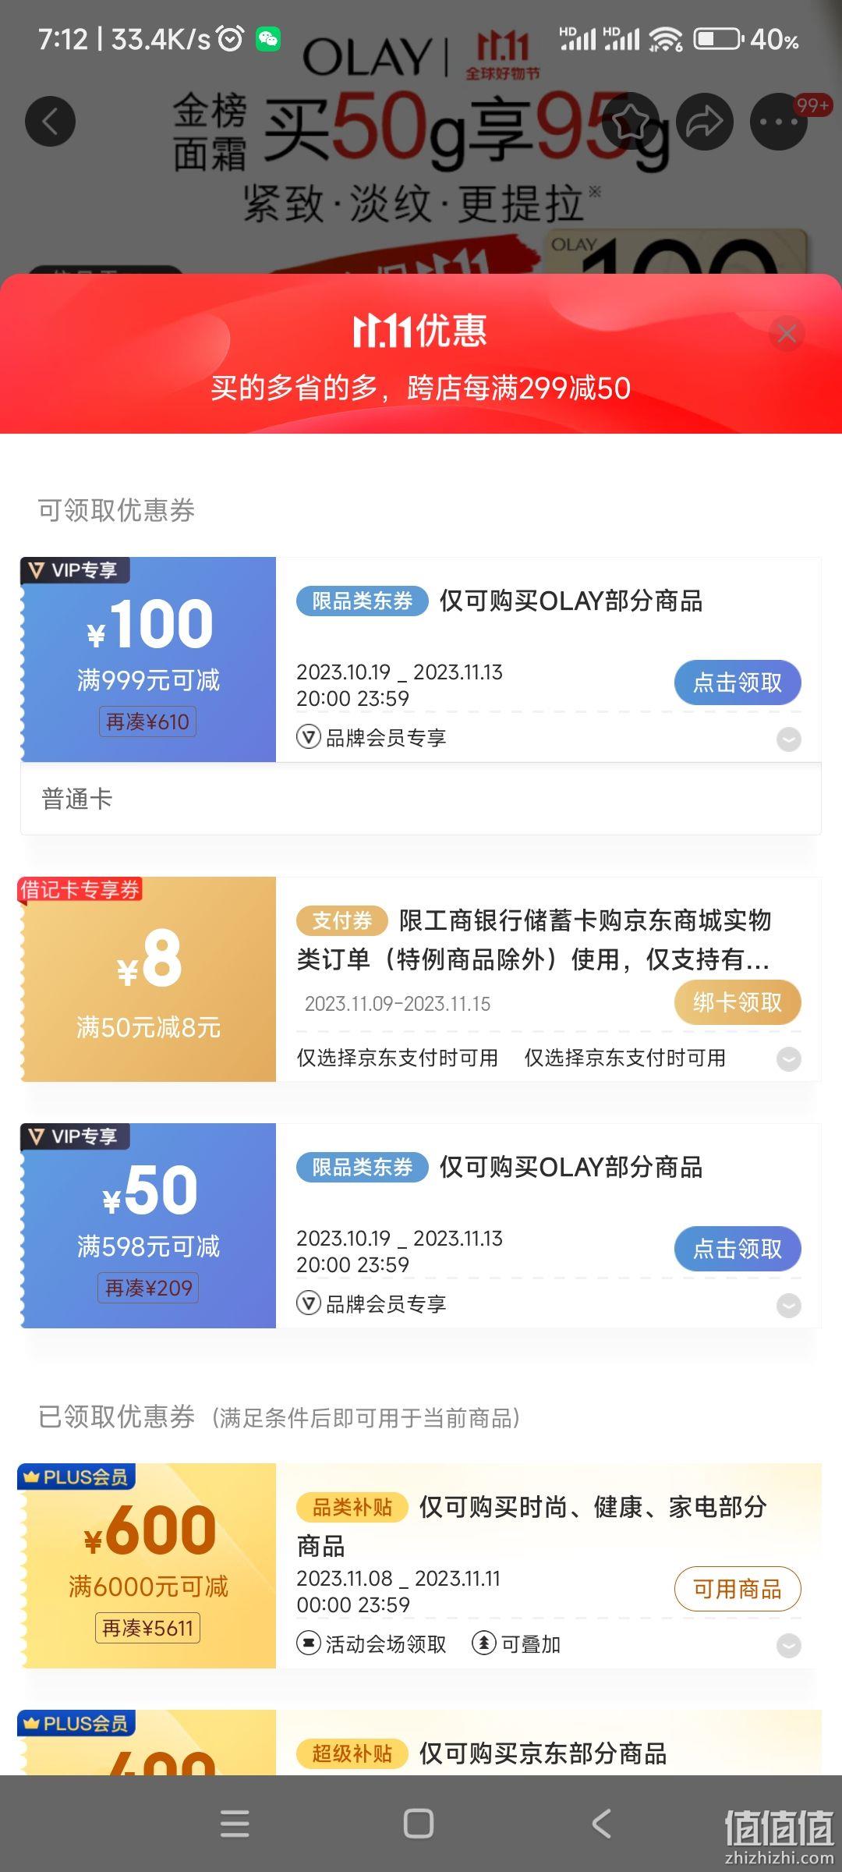Expand details of the ¥8 ICBC coupon
This screenshot has height=1872, width=842.
789,1058
